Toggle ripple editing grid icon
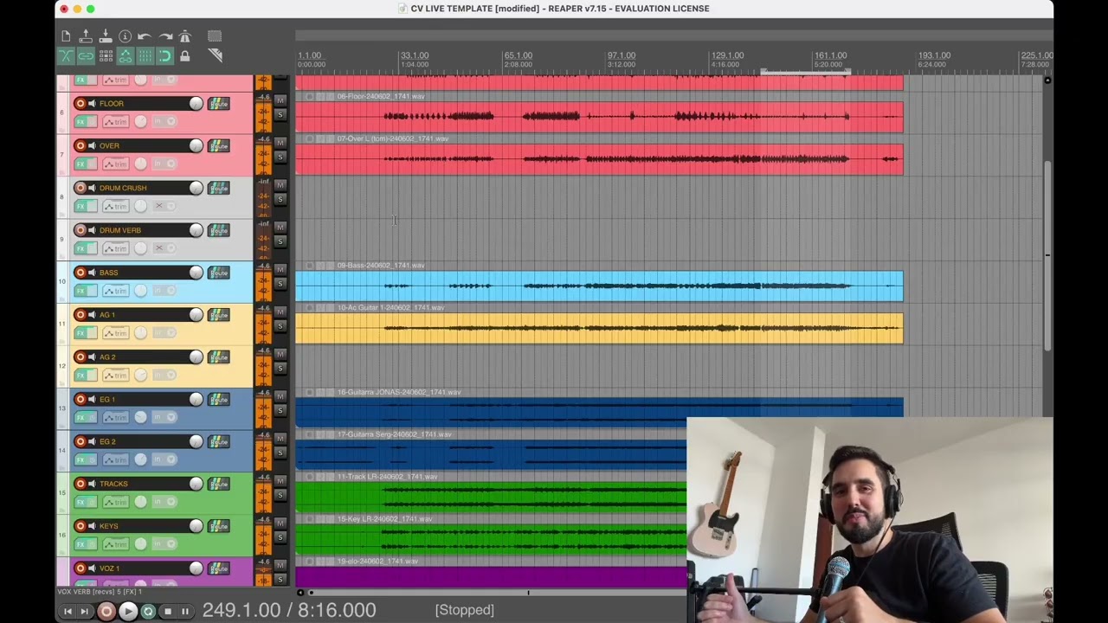Image resolution: width=1108 pixels, height=623 pixels. click(106, 56)
